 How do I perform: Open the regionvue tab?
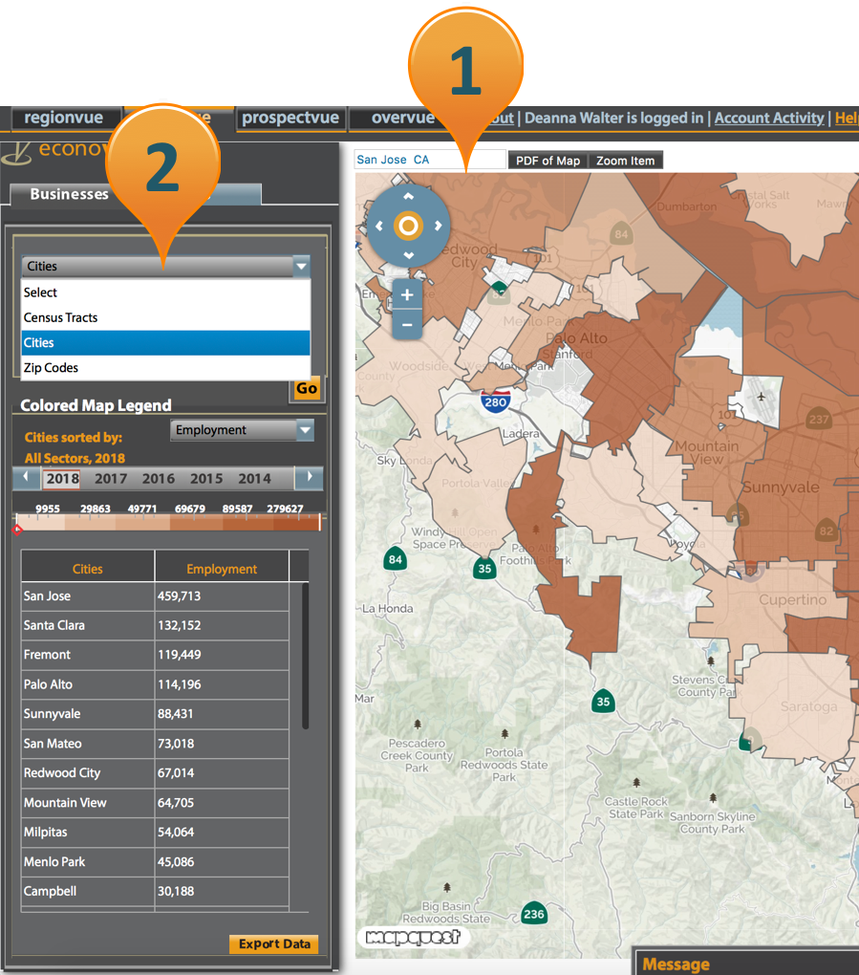[63, 118]
